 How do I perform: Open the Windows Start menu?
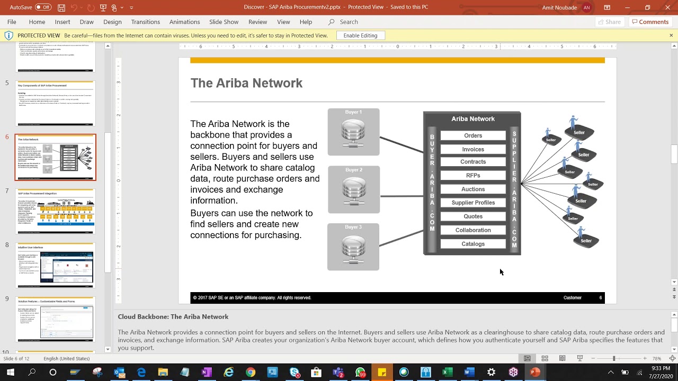coord(10,372)
